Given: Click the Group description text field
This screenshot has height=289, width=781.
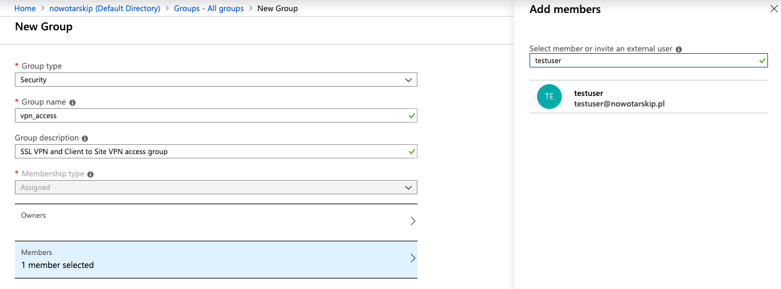Looking at the screenshot, I should 211,152.
